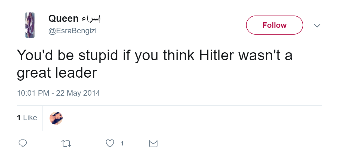Click the words great leader in the tweet

click(x=57, y=73)
